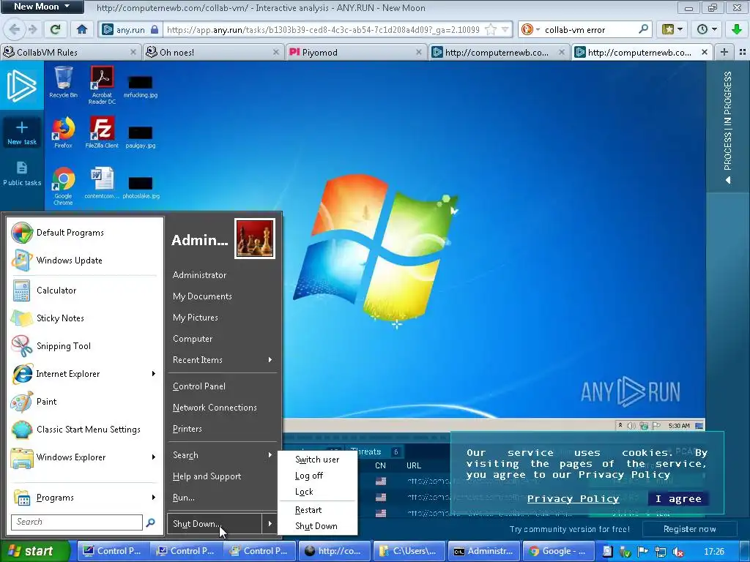
Task: Expand Recent Items submenu
Action: (223, 360)
